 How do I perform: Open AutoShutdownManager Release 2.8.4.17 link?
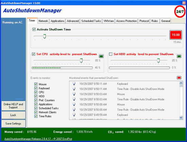pyautogui.click(x=38, y=139)
